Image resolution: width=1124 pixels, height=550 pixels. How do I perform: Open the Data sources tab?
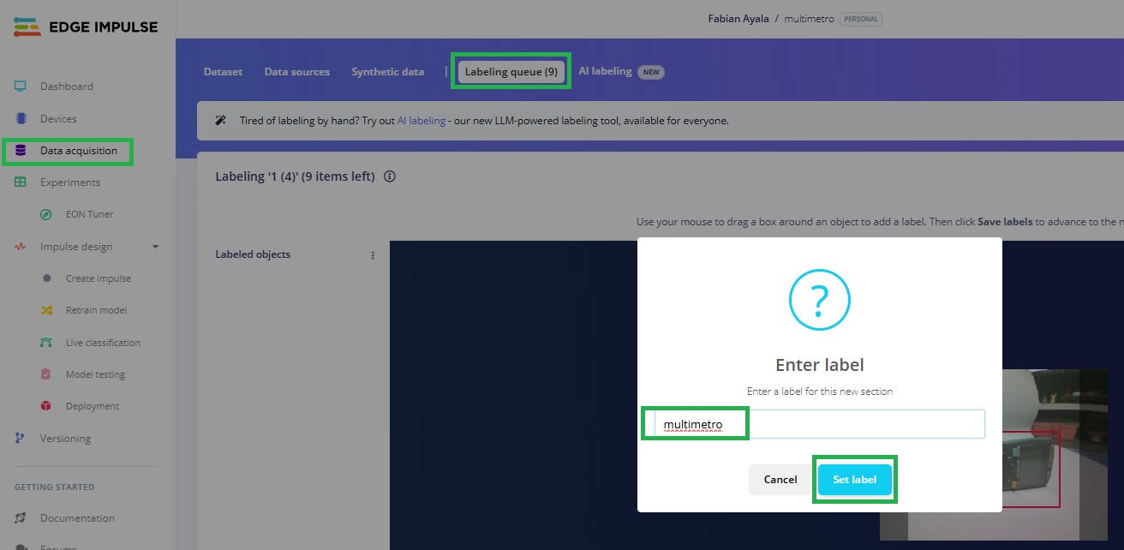[x=297, y=72]
